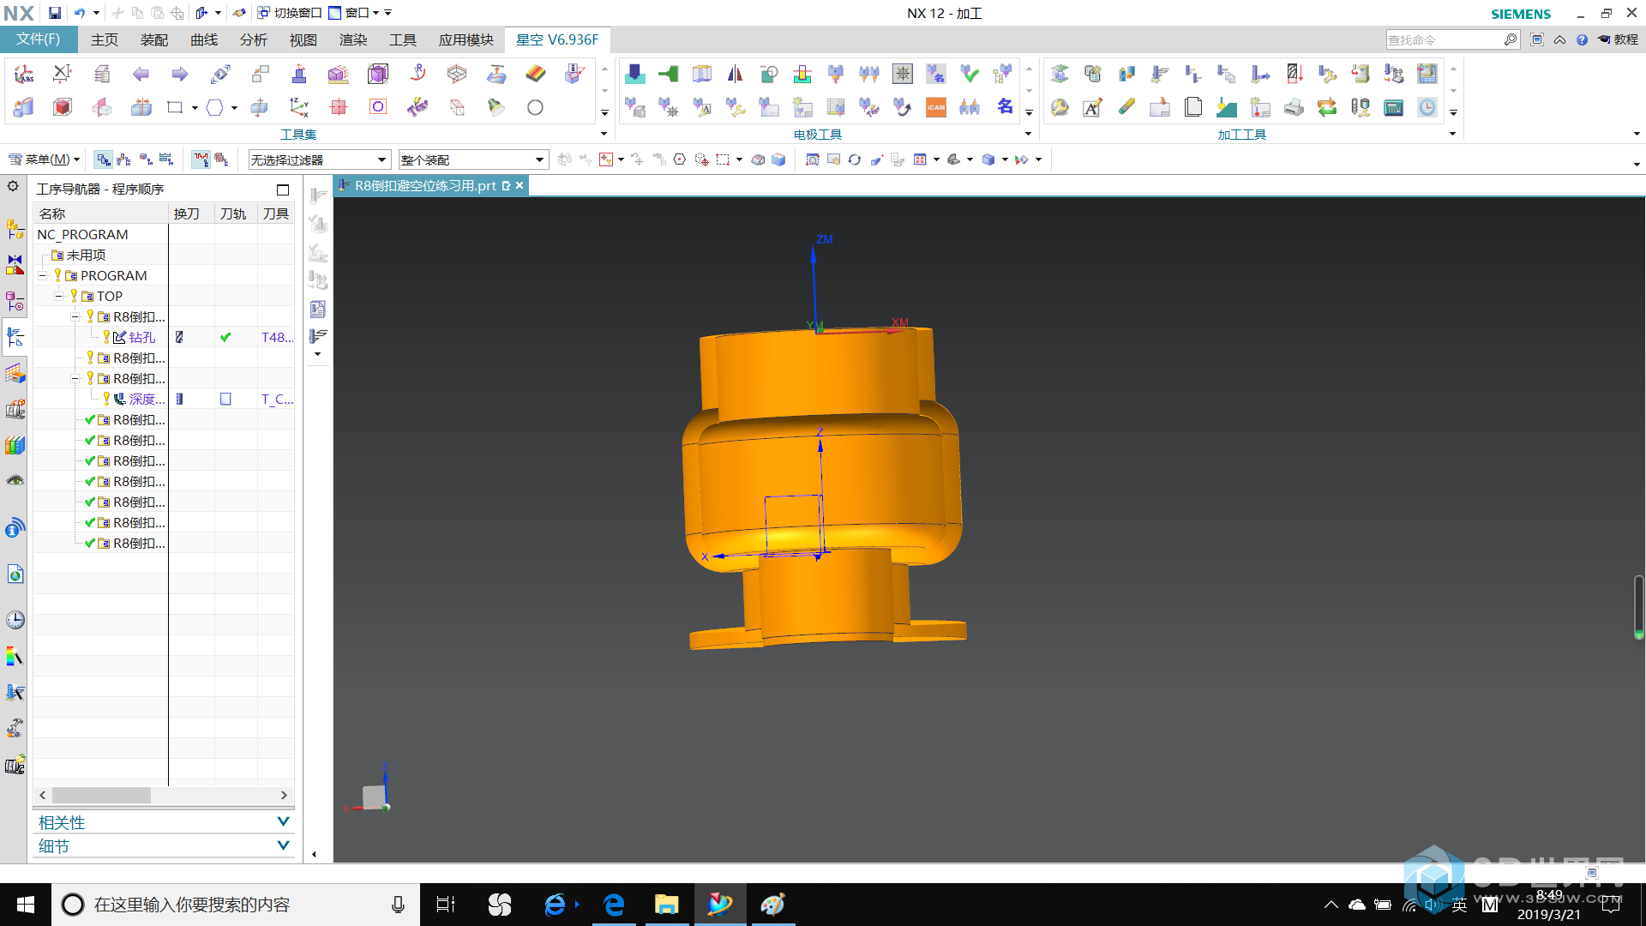This screenshot has height=926, width=1646.
Task: Switch to the 装配 ribbon tab
Action: point(154,39)
